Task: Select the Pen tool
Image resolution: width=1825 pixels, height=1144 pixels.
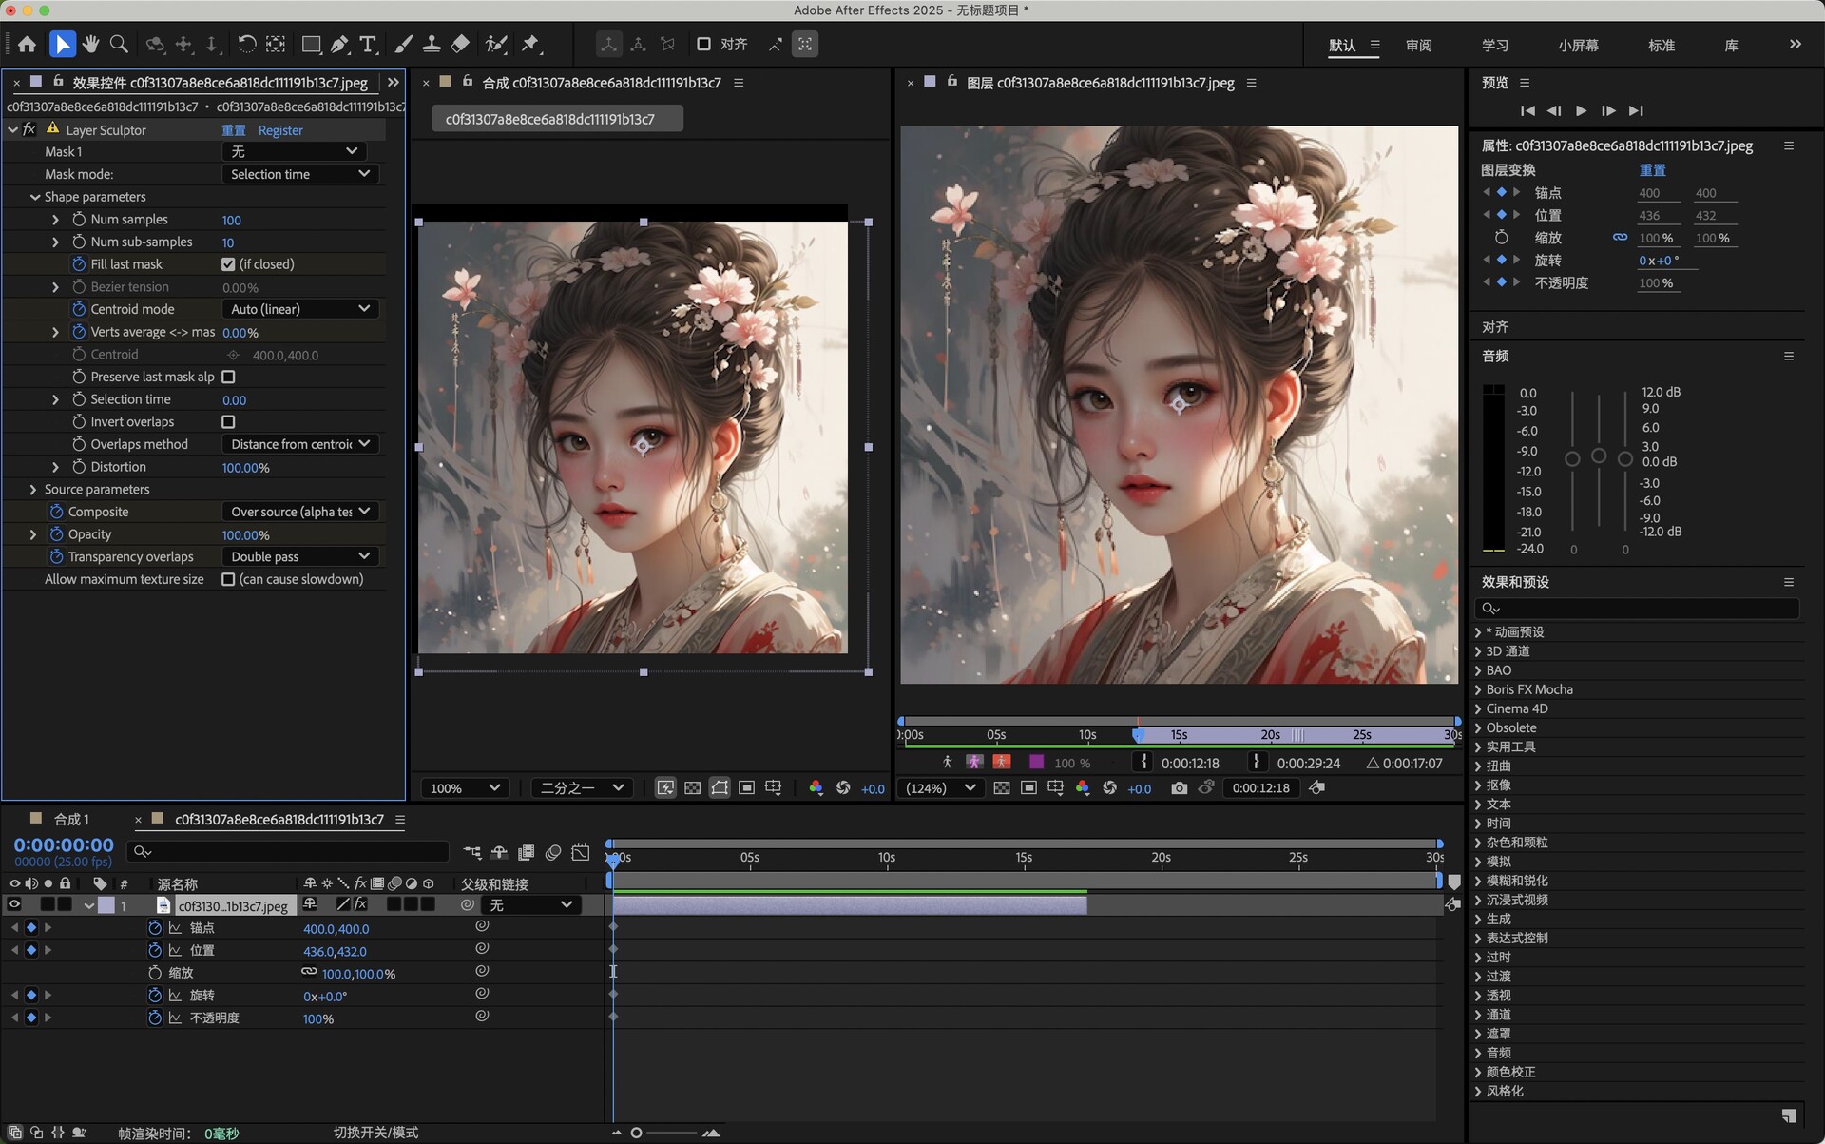Action: 339,44
